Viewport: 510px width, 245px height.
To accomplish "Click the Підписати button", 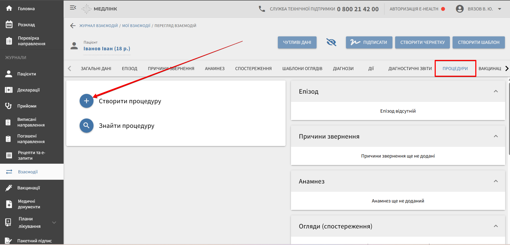I will click(369, 42).
